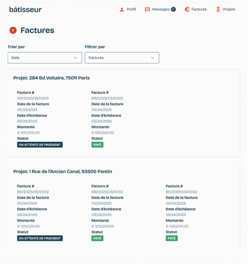Click the Messages notification count badge
248x264 pixels.
pos(173,9)
